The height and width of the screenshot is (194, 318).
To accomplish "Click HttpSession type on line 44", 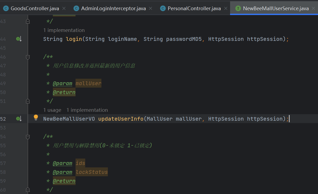I will (x=226, y=39).
